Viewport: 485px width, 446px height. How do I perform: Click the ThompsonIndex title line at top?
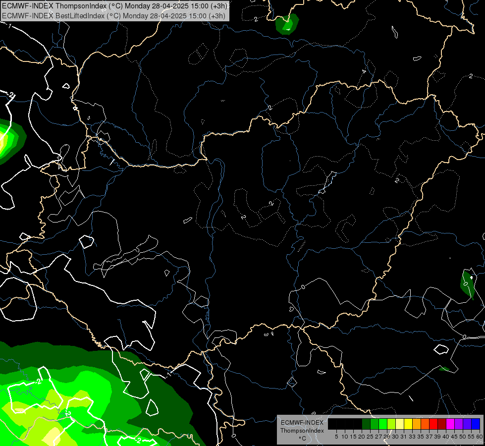click(x=115, y=5)
